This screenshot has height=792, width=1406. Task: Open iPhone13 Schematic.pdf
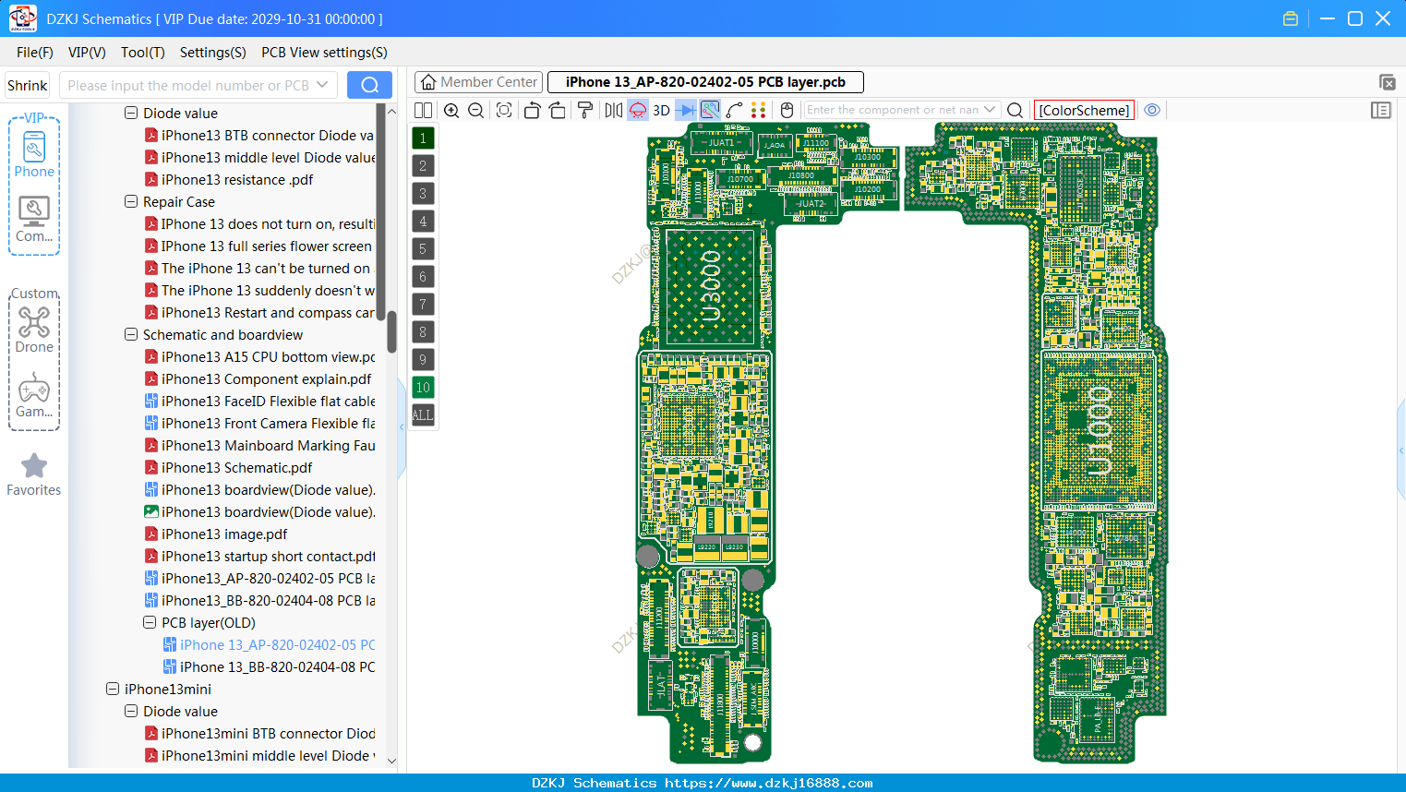pyautogui.click(x=236, y=467)
